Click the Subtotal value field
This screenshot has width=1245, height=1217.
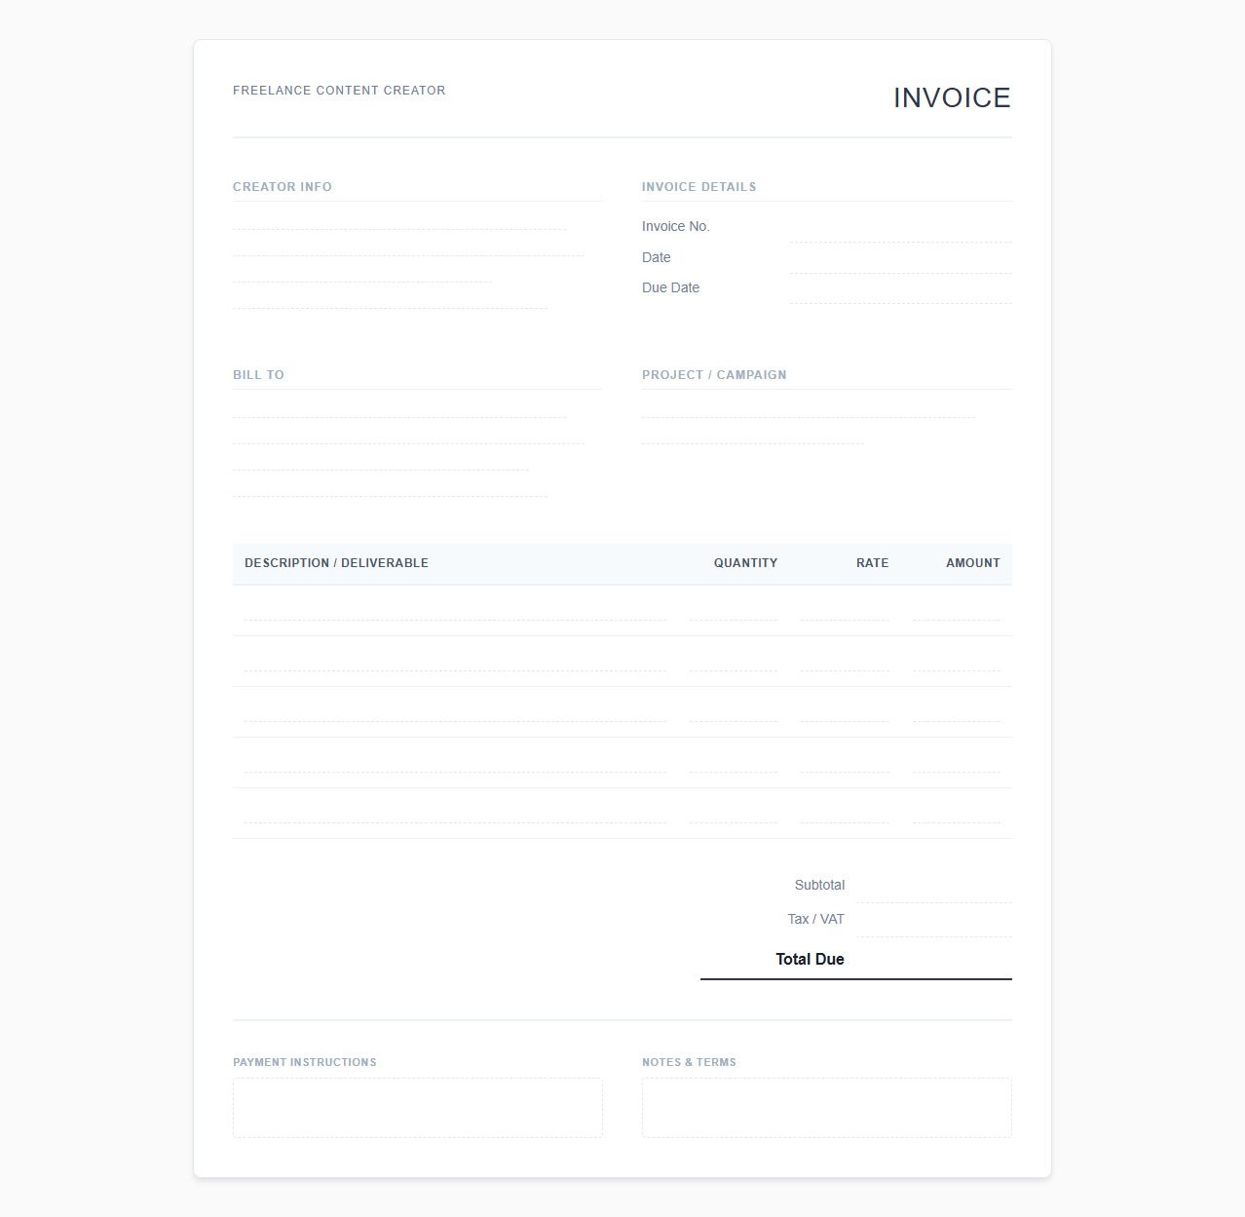coord(934,888)
